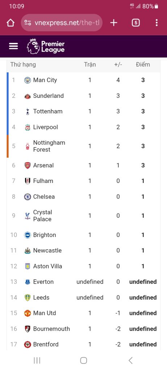Select Man City club crest
The image size is (167, 371).
pyautogui.click(x=28, y=80)
